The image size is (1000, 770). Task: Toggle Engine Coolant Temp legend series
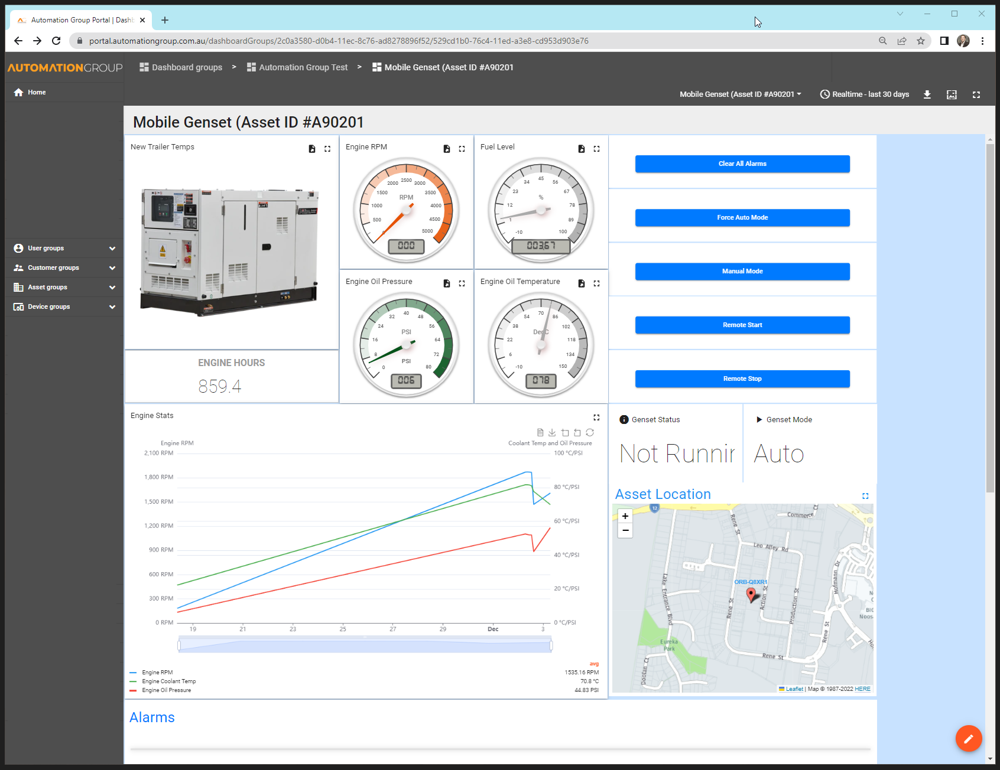pos(168,681)
